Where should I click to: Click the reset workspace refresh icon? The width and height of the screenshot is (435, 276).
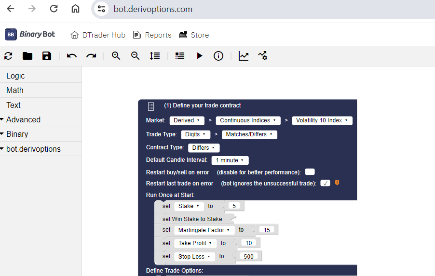[x=8, y=56]
